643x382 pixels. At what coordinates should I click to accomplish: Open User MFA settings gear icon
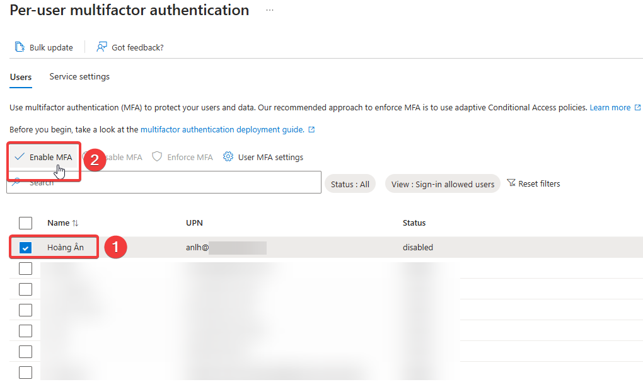click(228, 157)
